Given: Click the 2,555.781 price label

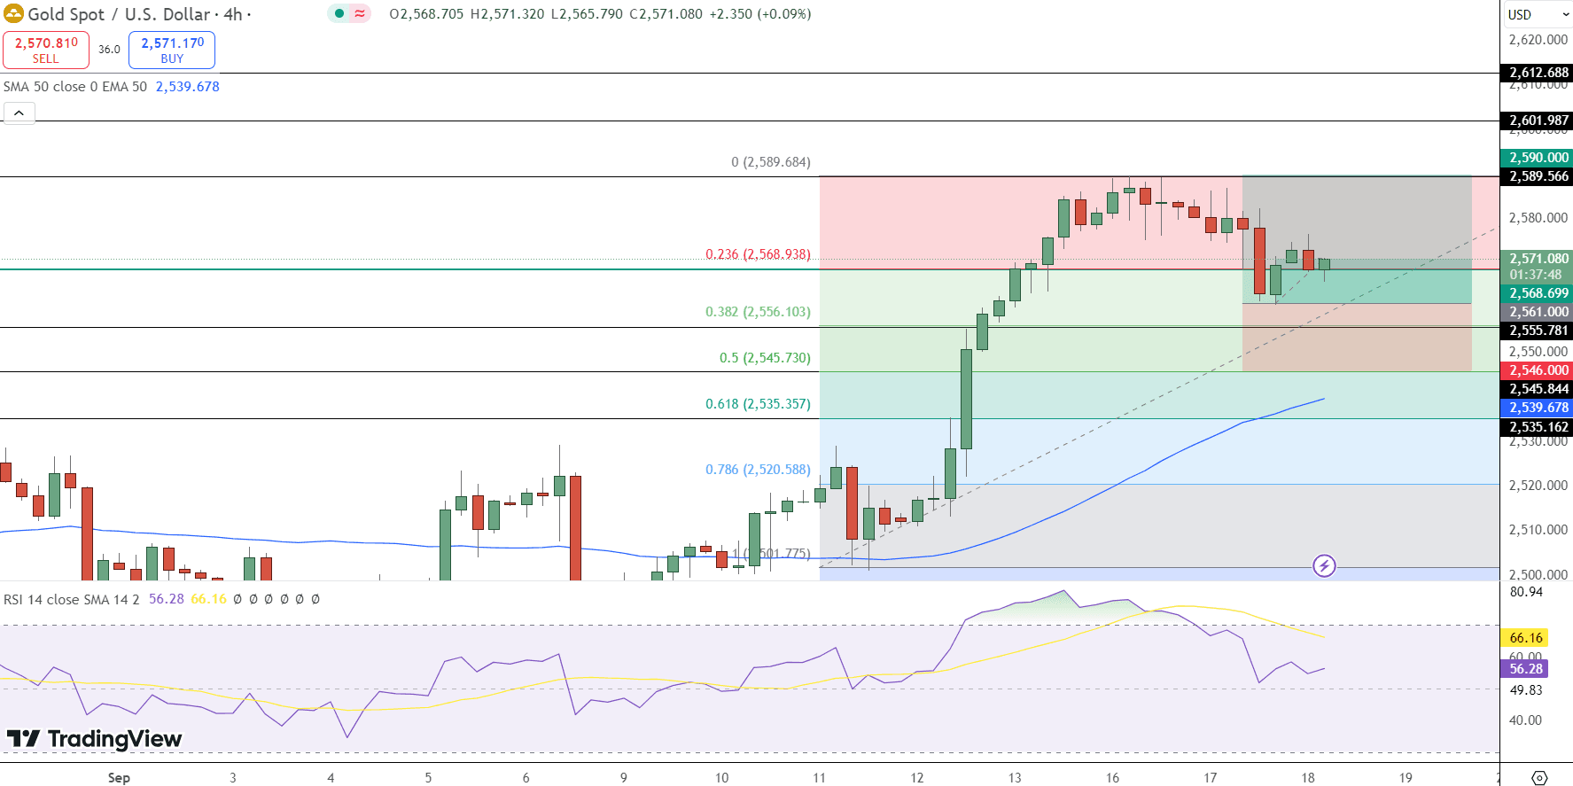Looking at the screenshot, I should (1537, 331).
